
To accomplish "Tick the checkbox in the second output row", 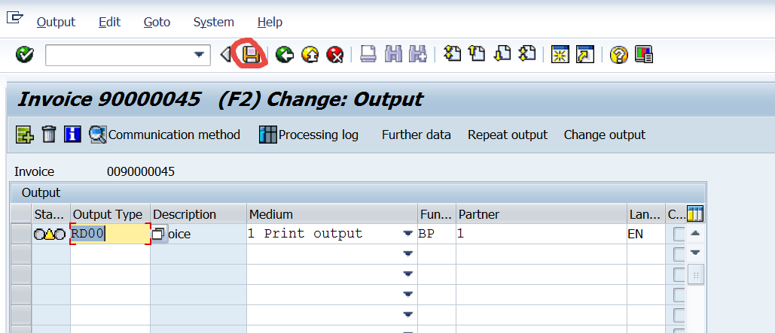I will coord(679,254).
